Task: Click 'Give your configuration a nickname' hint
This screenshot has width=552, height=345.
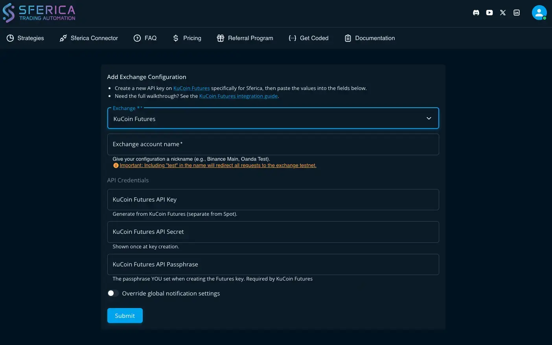Action: click(191, 159)
